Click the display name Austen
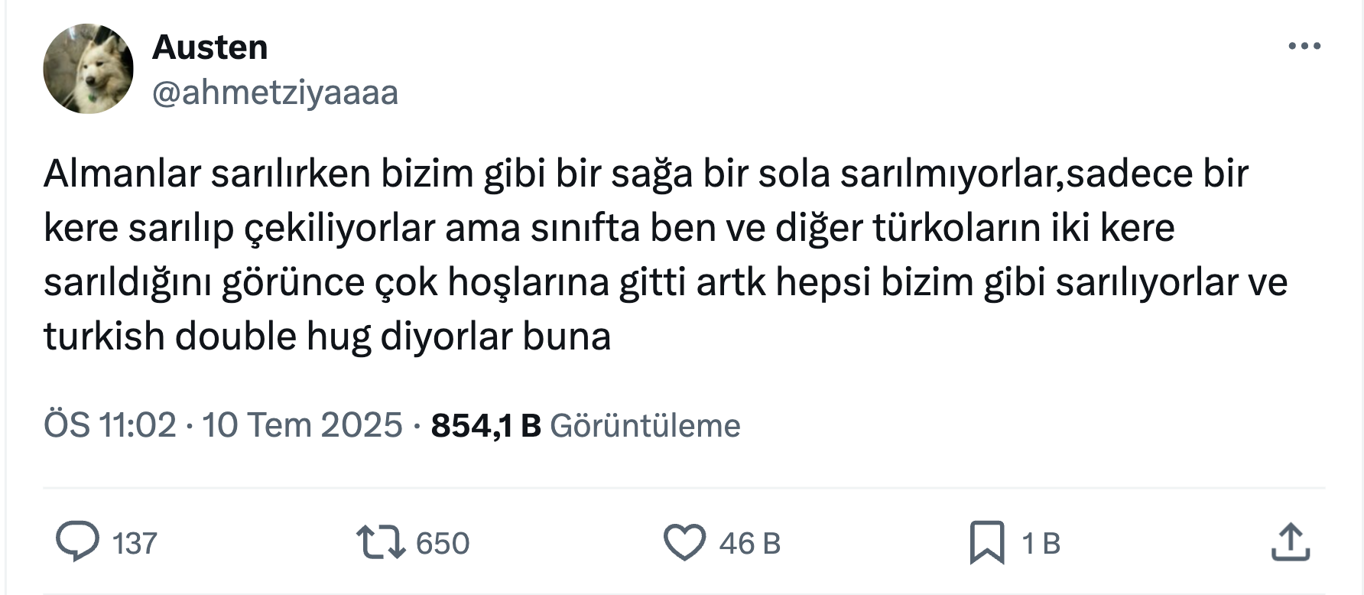1364x595 pixels. coord(210,47)
